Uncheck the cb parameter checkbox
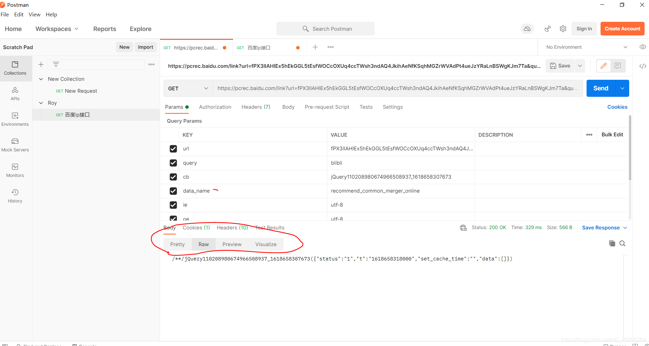The height and width of the screenshot is (346, 649). click(x=173, y=177)
